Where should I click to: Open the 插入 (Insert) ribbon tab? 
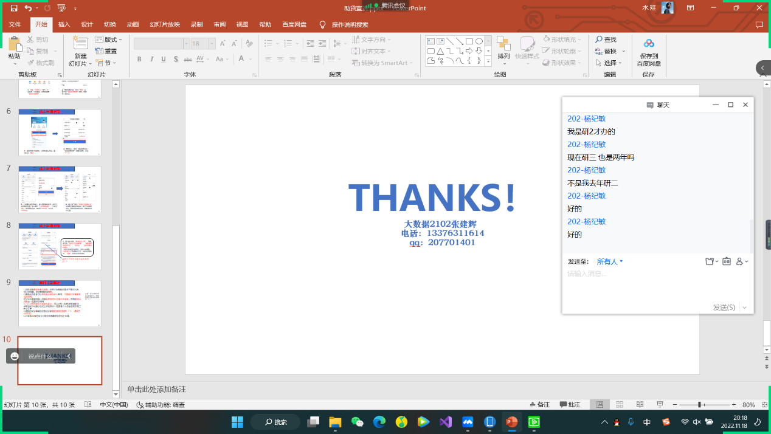click(x=64, y=24)
